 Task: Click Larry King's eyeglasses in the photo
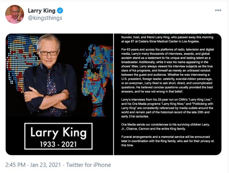pos(48,52)
